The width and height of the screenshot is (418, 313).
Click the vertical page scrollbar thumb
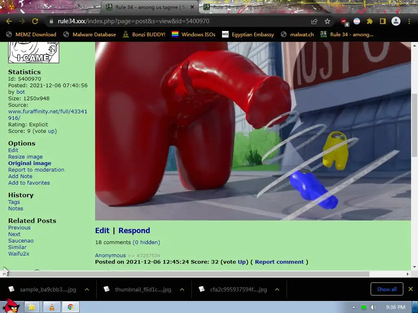(x=415, y=125)
